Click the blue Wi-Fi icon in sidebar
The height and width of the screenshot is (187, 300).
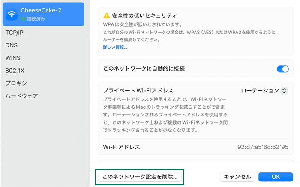click(x=12, y=14)
